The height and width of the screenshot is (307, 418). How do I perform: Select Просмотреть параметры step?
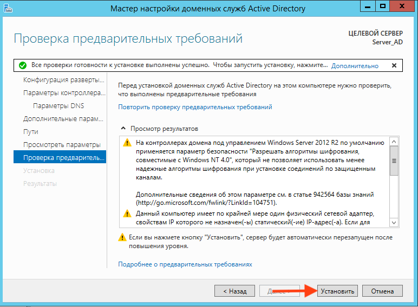coord(62,145)
